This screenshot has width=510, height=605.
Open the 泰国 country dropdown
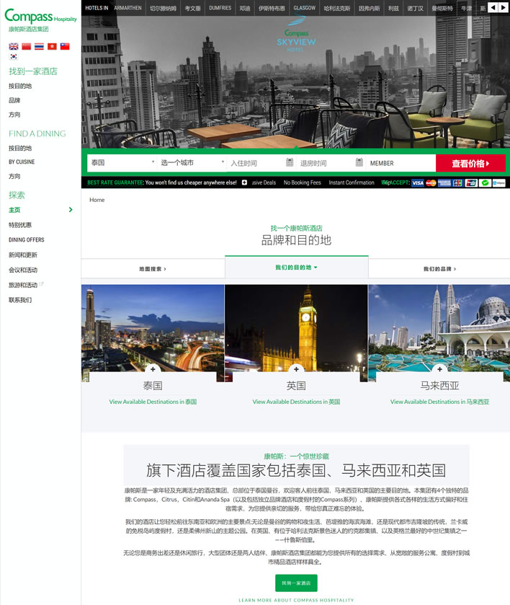click(122, 163)
